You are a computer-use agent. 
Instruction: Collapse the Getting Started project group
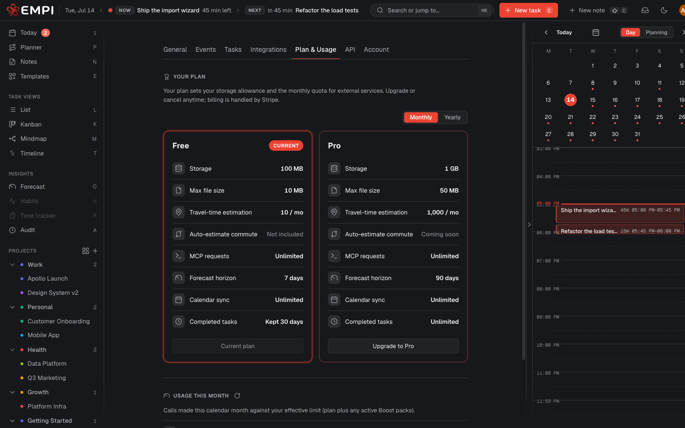(x=12, y=421)
